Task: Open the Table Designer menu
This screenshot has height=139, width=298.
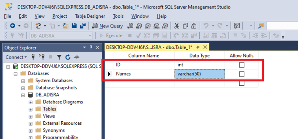Action: [x=90, y=16]
